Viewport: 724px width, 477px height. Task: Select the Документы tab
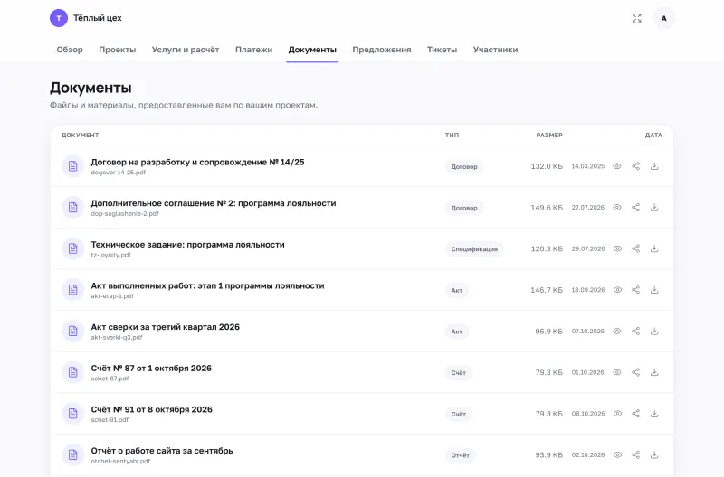coord(312,50)
